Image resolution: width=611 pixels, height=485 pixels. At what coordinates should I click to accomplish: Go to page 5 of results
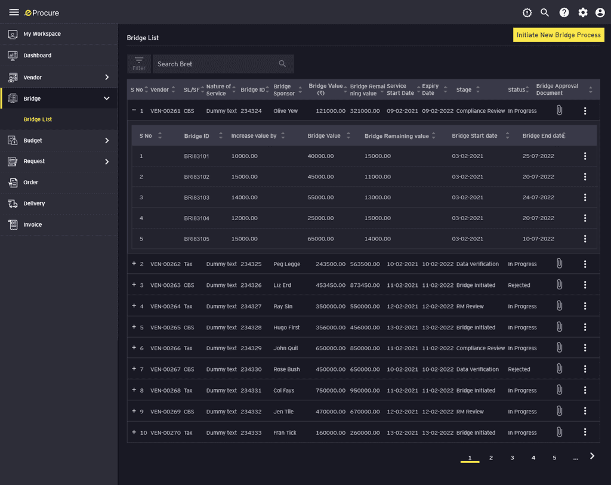click(554, 458)
